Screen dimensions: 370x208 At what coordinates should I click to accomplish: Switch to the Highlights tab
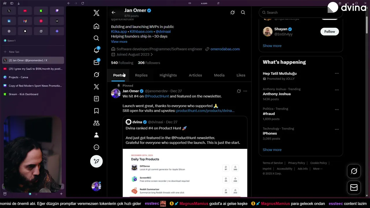pos(168,75)
